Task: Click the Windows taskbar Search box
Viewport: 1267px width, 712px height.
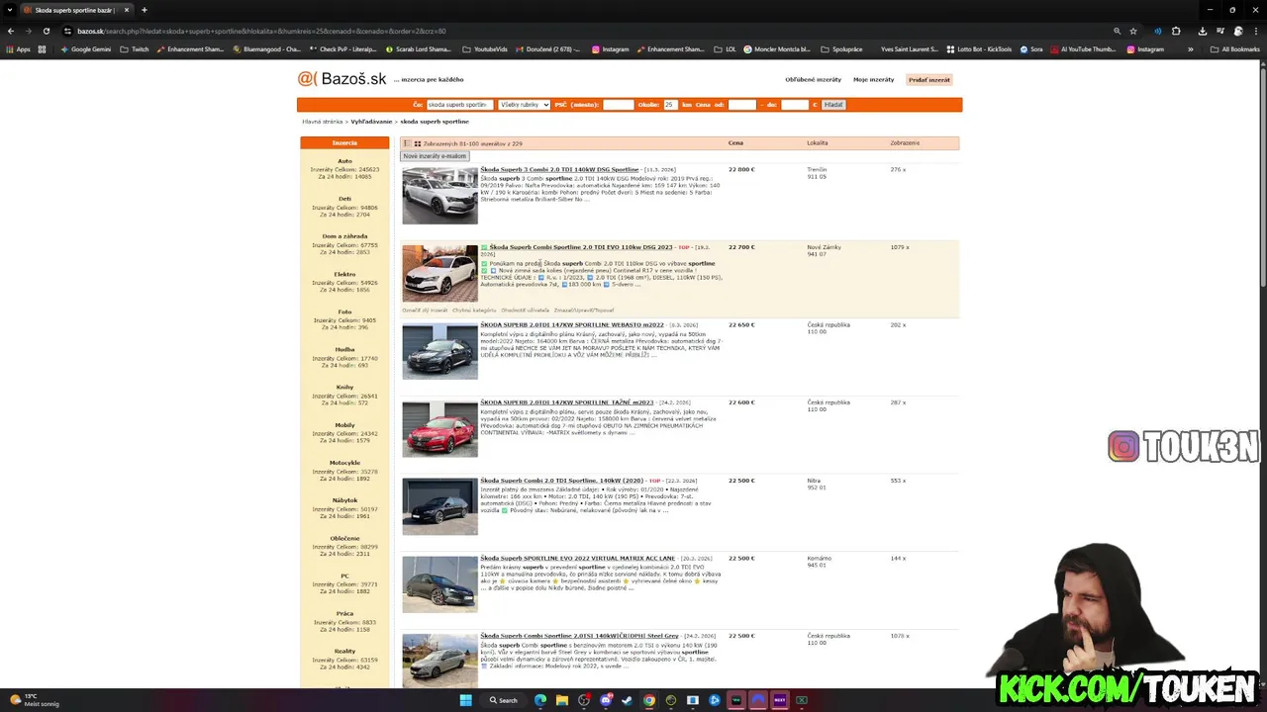Action: (x=504, y=700)
